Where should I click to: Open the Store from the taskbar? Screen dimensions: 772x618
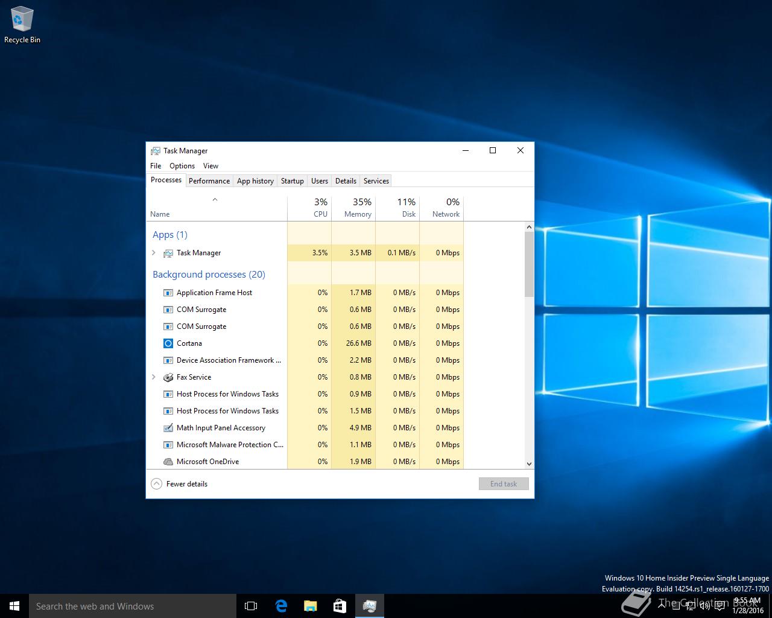pyautogui.click(x=340, y=606)
